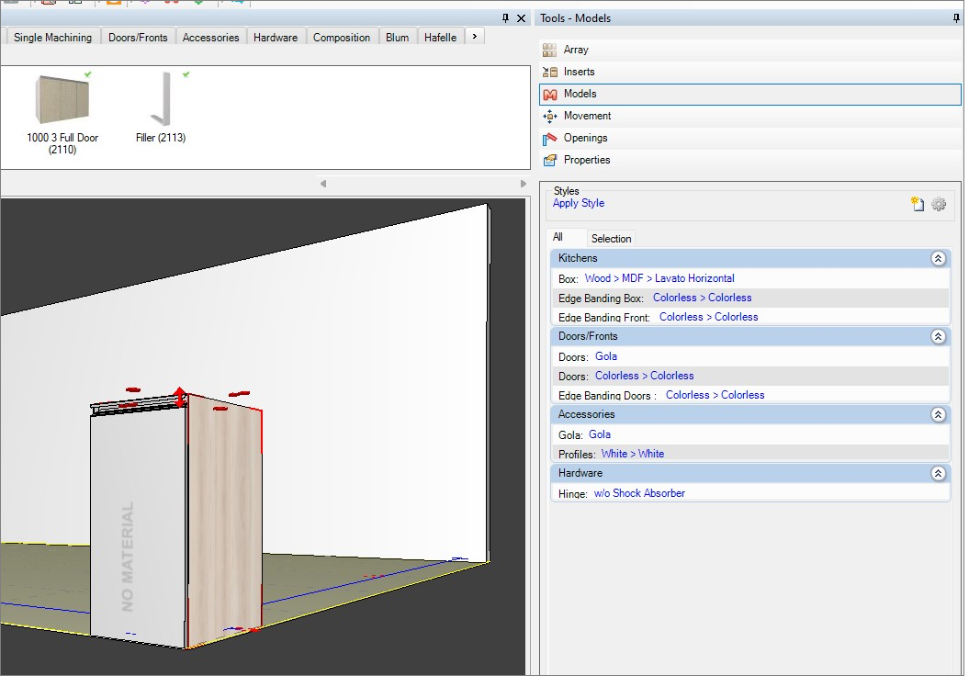
Task: Open the Array tool
Action: [750, 50]
